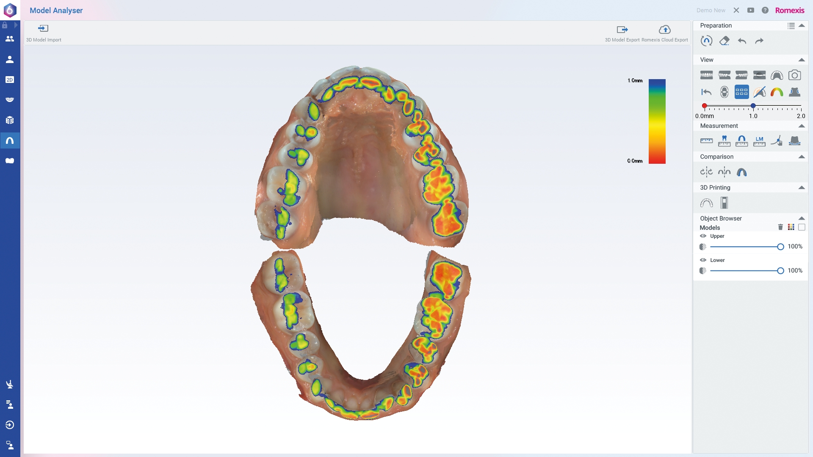Screen dimensions: 813x457
Task: Click Romexis Cloud Export icon
Action: tap(664, 30)
